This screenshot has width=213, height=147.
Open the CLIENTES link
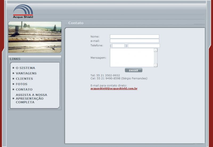click(24, 79)
